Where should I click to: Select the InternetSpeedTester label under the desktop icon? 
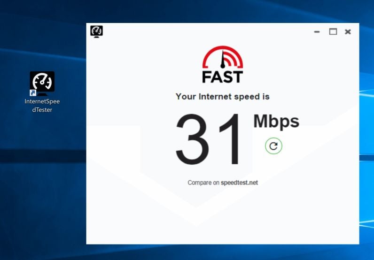coord(42,106)
